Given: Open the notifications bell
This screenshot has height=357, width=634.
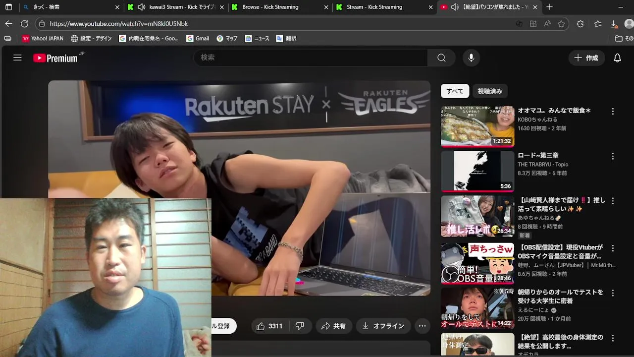Looking at the screenshot, I should click(x=617, y=58).
